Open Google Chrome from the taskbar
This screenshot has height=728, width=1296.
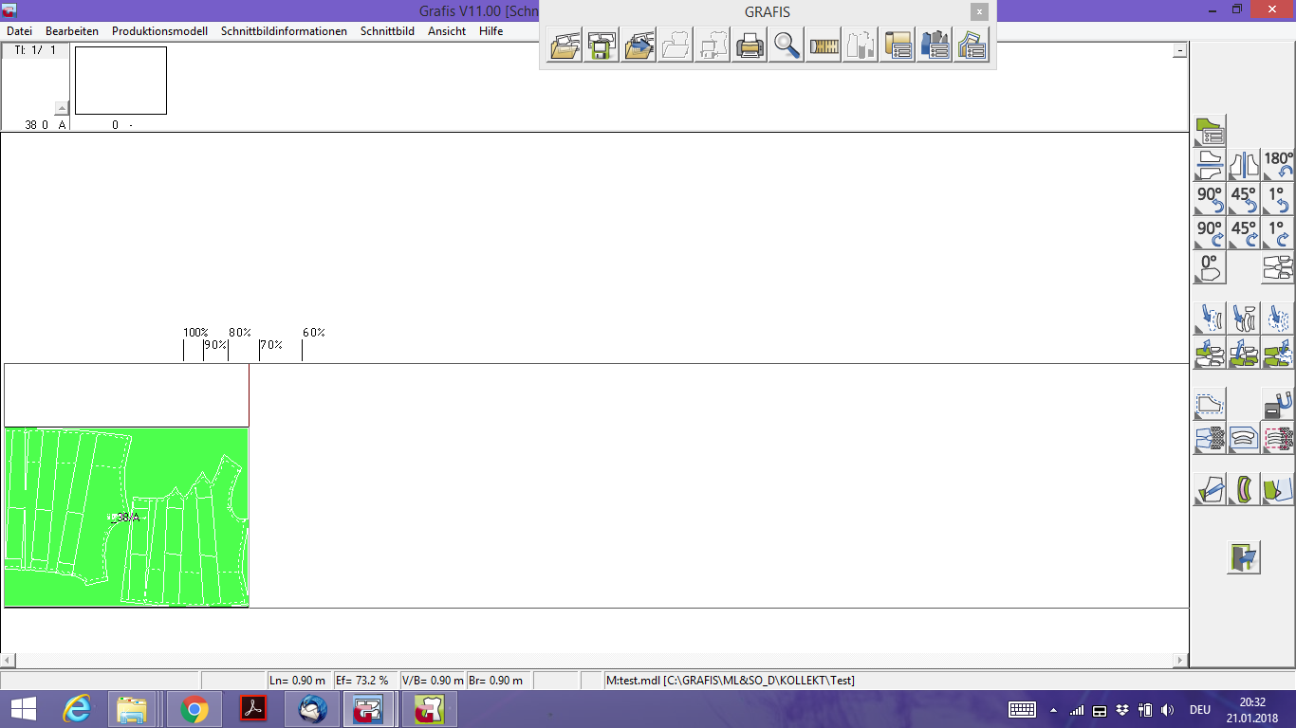[194, 709]
